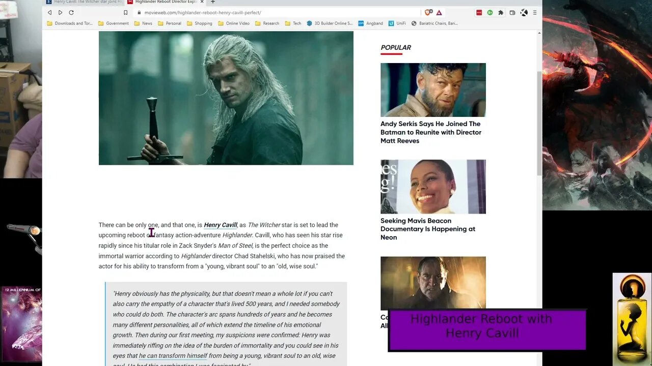Open a new browser tab

tap(213, 2)
